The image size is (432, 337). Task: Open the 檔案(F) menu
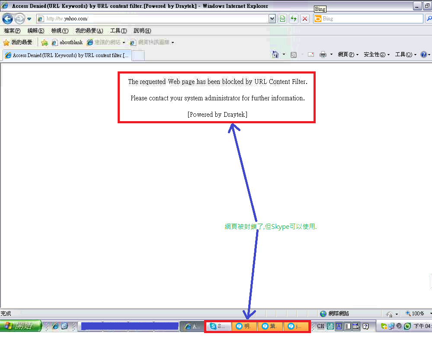point(12,31)
